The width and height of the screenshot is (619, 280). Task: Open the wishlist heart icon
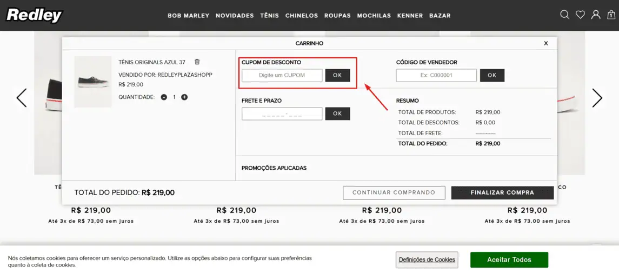[580, 15]
